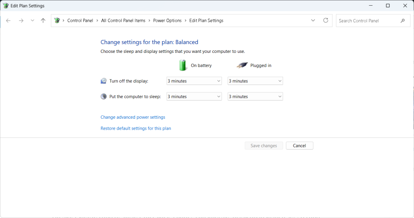Viewport: 414px width, 218px height.
Task: Click the Power Options icon in the address bar
Action: pyautogui.click(x=57, y=20)
